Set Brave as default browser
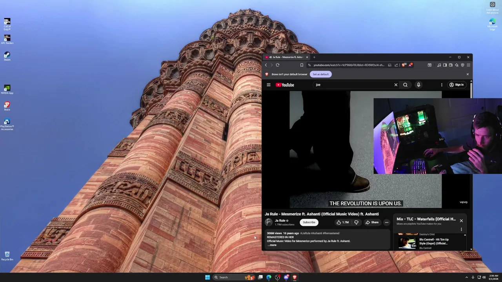The height and width of the screenshot is (282, 502). click(321, 74)
